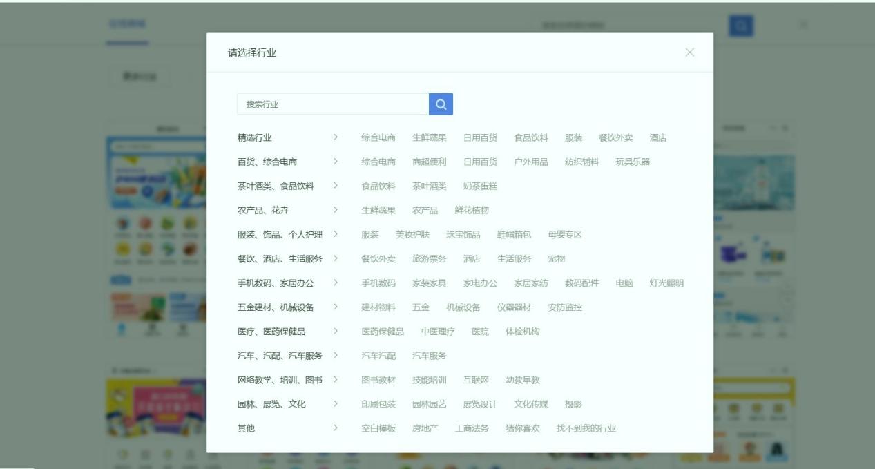Expand the 百货、综合电商 chevron arrow
875x469 pixels.
click(336, 162)
